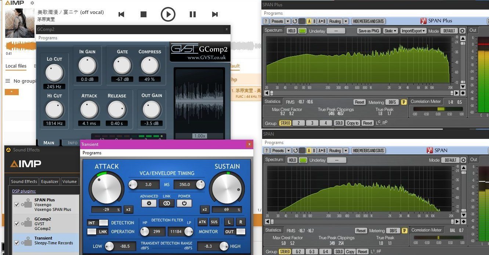Click SPAN Plus spectrum scroll down arrow
Image resolution: width=489 pixels, height=255 pixels.
[x=463, y=87]
